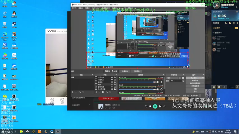Image resolution: width=239 pixels, height=134 pixels.
Task: Open the 文件(F) menu in OBS
Action: [74, 8]
